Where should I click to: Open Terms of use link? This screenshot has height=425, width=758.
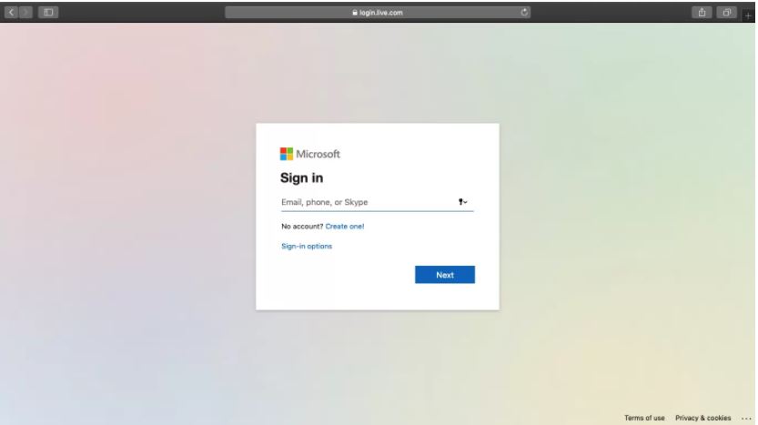644,418
